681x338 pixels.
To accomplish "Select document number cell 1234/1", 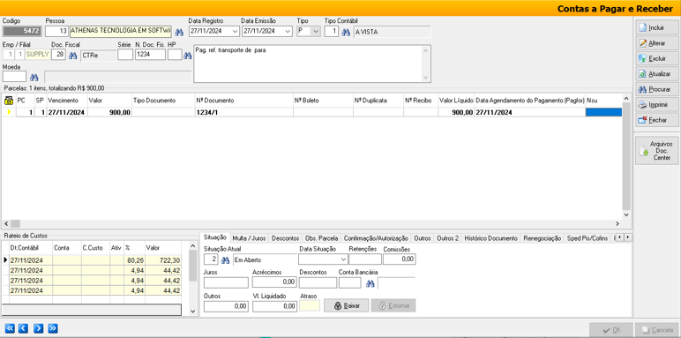I will pyautogui.click(x=243, y=112).
